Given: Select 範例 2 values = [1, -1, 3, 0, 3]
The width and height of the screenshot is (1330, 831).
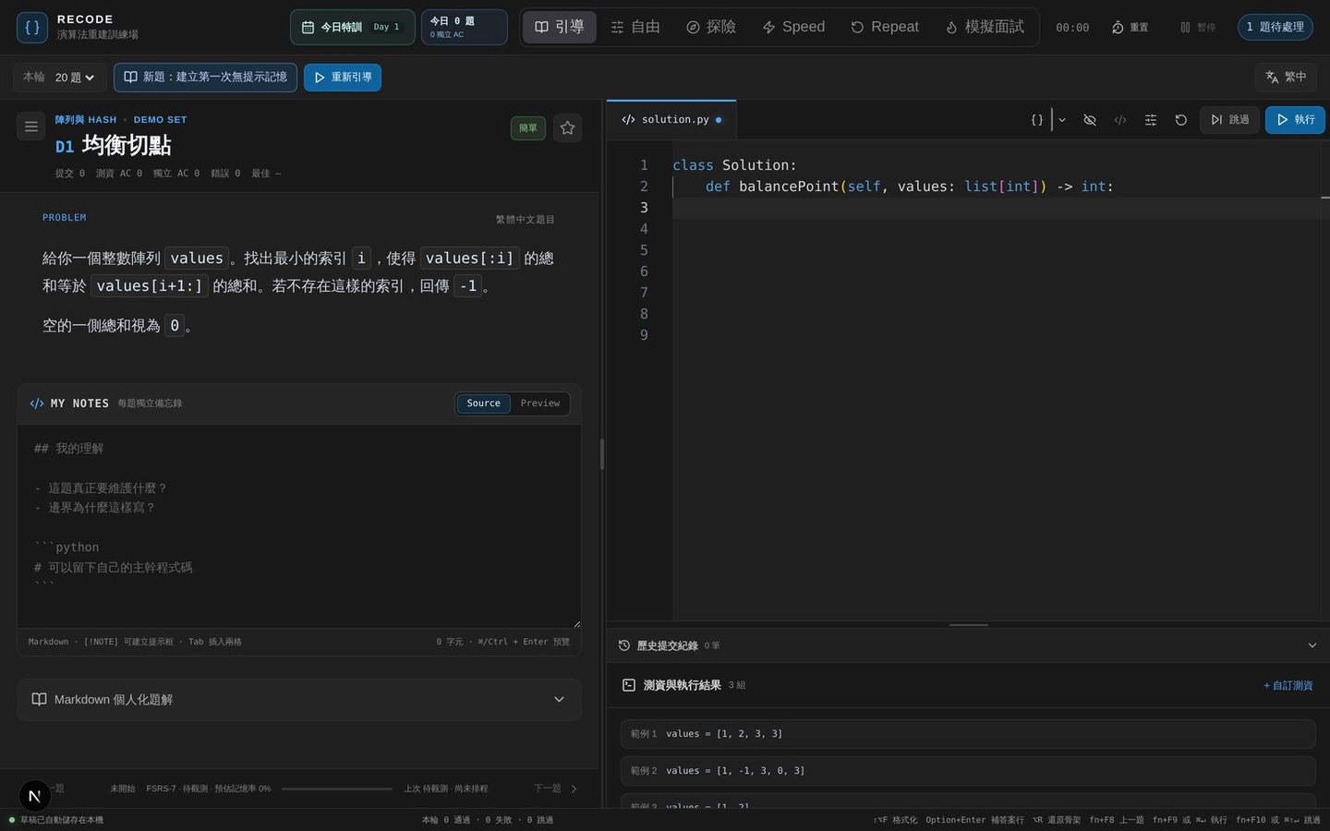Looking at the screenshot, I should (x=968, y=771).
